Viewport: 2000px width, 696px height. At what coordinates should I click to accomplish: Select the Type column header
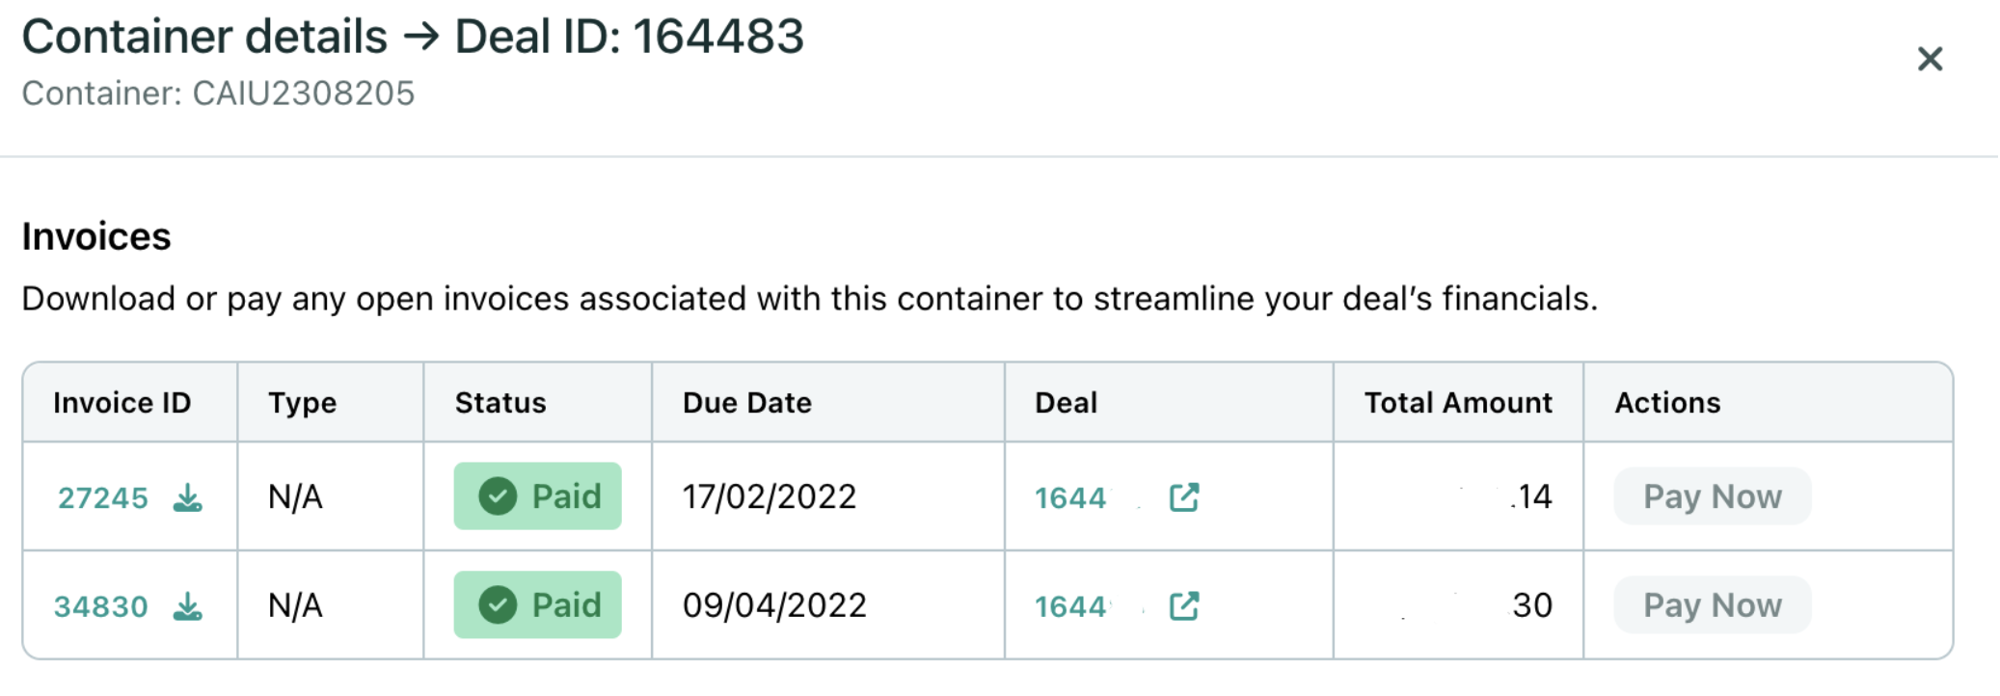click(303, 403)
